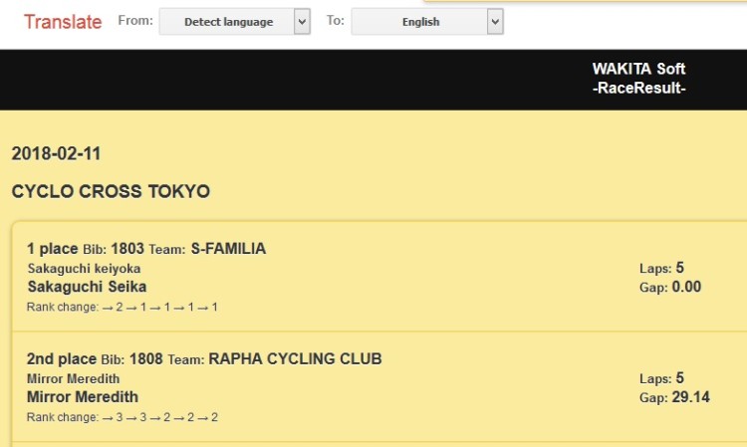Select bib number 1803
The image size is (747, 447).
(x=127, y=249)
